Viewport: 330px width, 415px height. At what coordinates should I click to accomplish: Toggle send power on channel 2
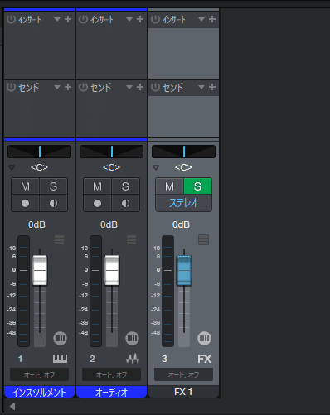(83, 87)
